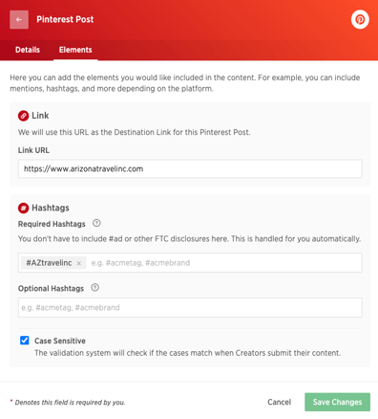Click the Cancel button
The width and height of the screenshot is (378, 419).
click(x=279, y=402)
